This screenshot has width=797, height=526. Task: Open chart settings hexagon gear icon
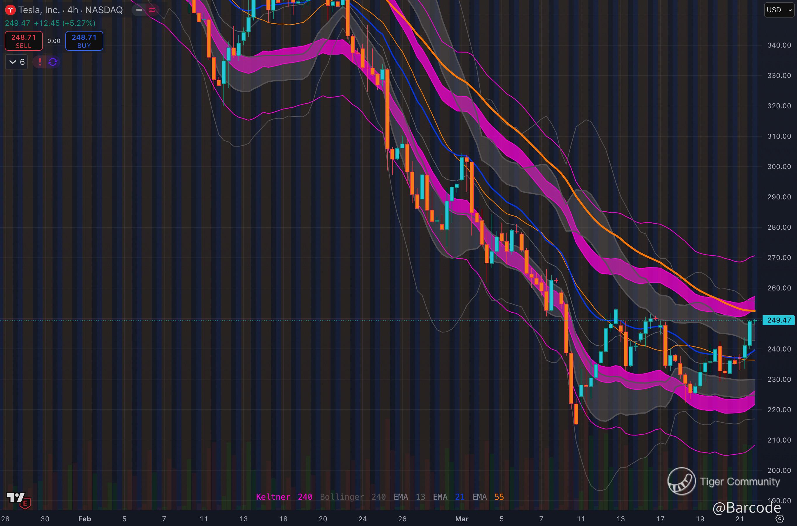pos(780,519)
